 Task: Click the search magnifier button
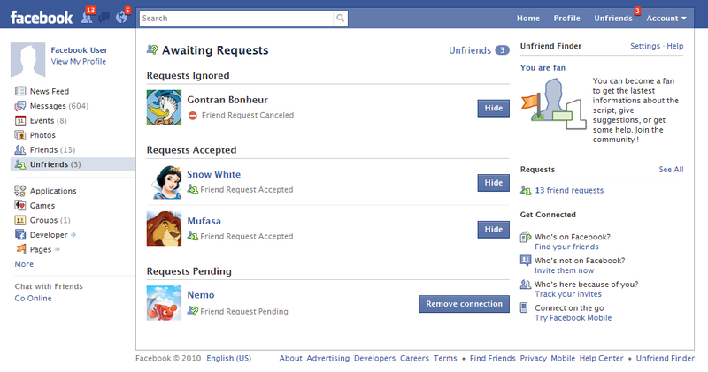click(x=341, y=18)
